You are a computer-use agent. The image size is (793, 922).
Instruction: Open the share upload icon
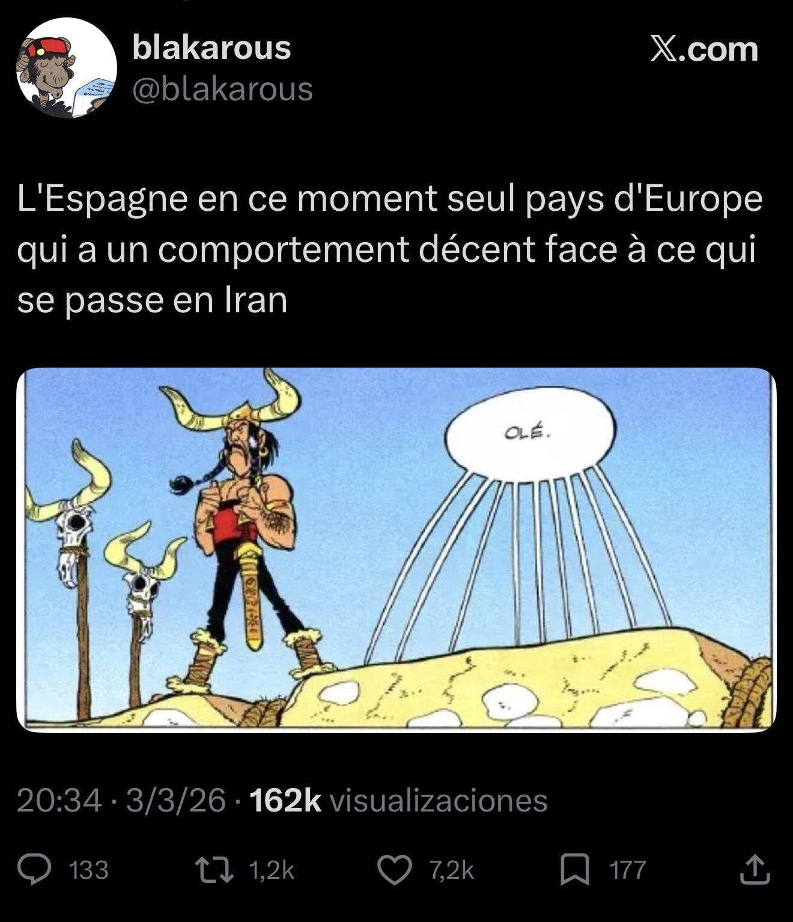[x=755, y=870]
